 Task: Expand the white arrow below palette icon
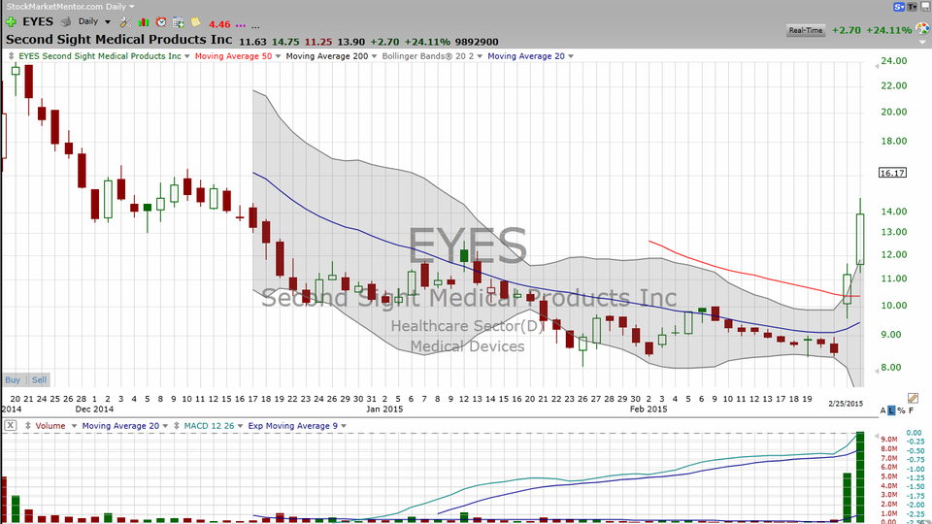(923, 42)
